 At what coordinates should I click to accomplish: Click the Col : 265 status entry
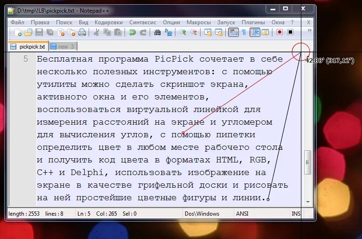[x=106, y=214]
